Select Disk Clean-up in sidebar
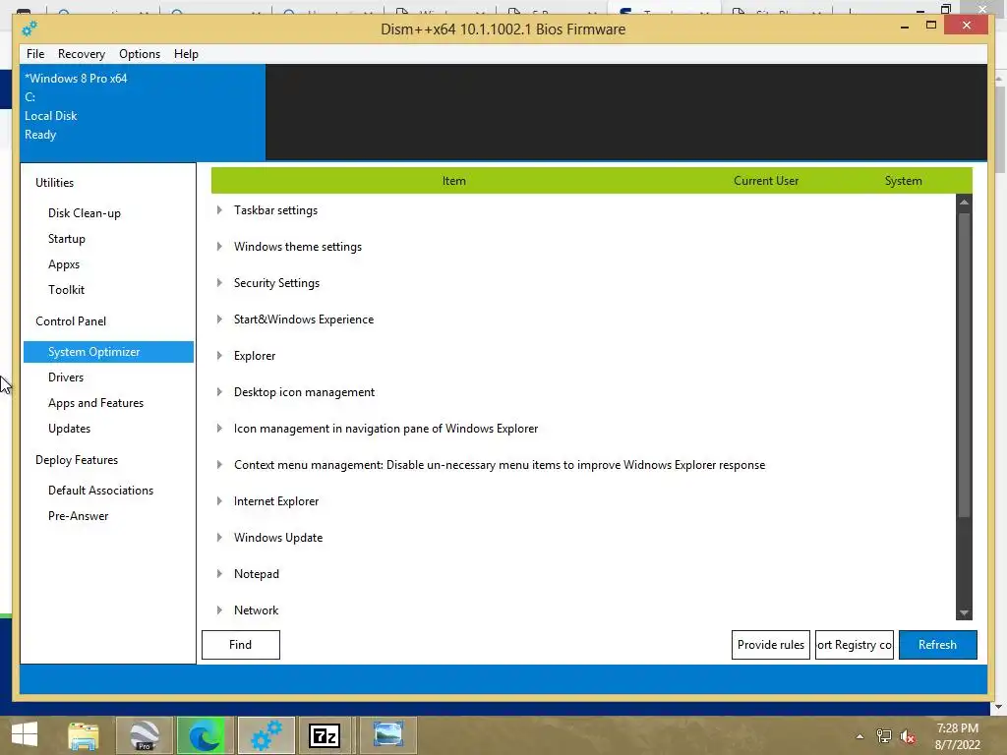Viewport: 1007px width, 755px height. click(x=85, y=213)
